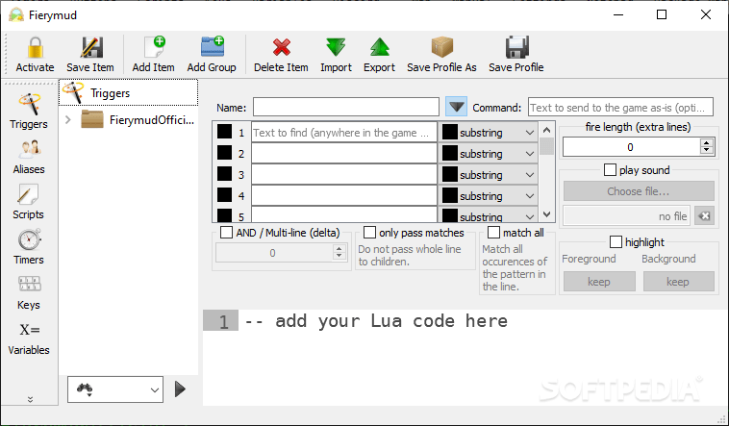Click the Foreground keep button
Viewport: 729px width, 426px height.
point(599,282)
